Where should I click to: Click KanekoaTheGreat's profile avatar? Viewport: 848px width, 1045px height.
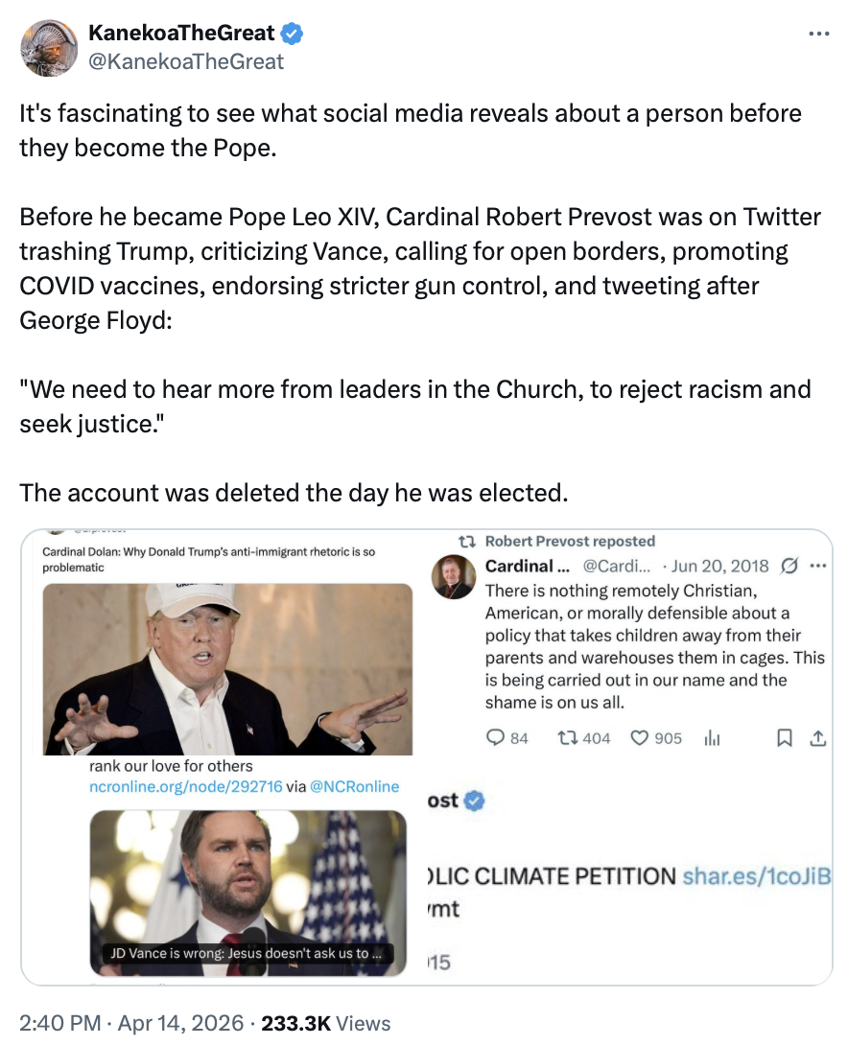coord(49,49)
